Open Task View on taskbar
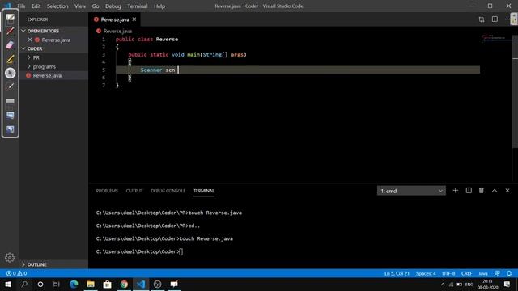The width and height of the screenshot is (518, 291). click(x=57, y=284)
